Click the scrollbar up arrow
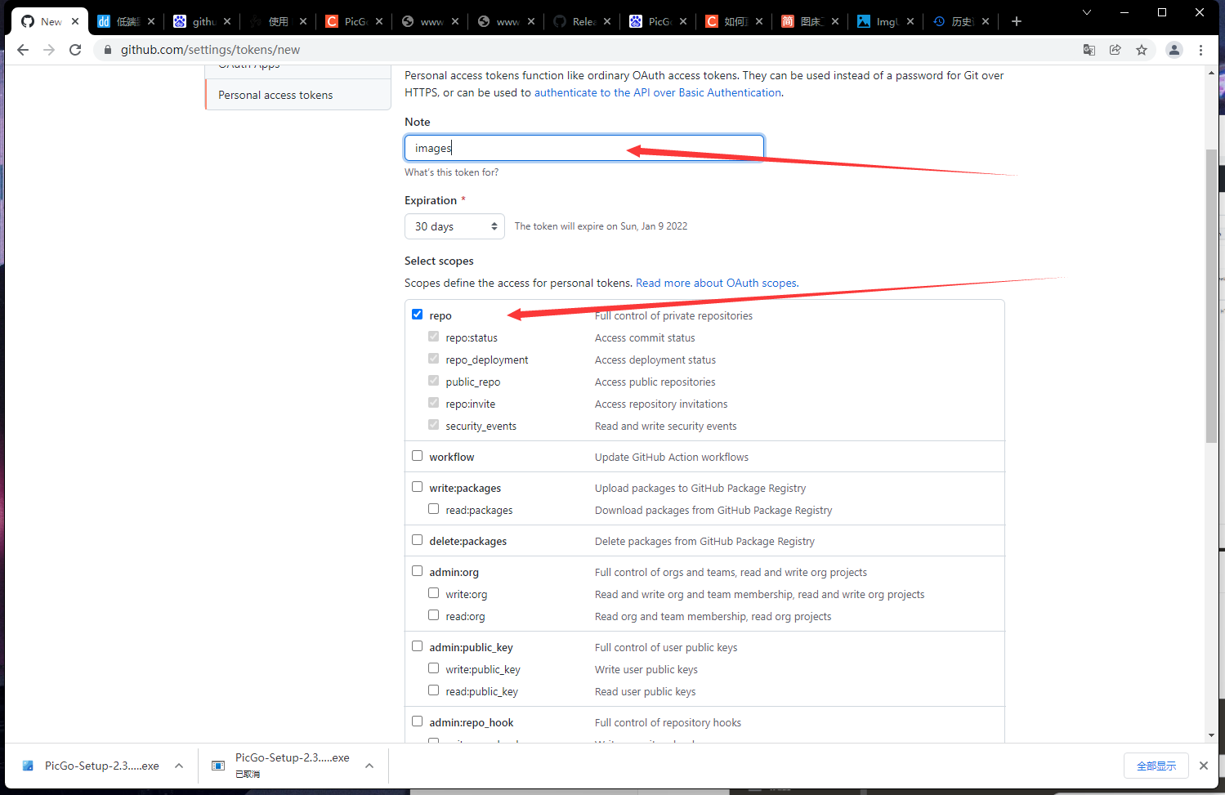The image size is (1225, 795). coord(1212,73)
